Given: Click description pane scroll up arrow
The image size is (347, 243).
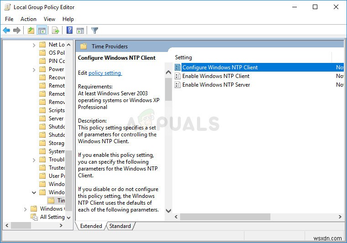Looking at the screenshot, I should pos(168,72).
